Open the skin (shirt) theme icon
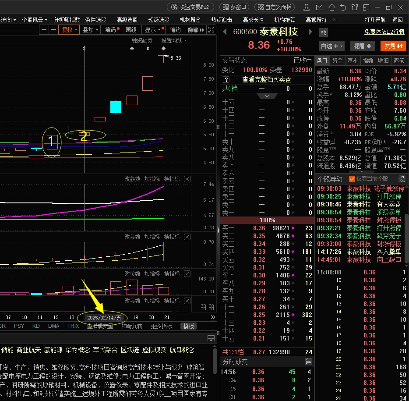The image size is (409, 401). [355, 7]
